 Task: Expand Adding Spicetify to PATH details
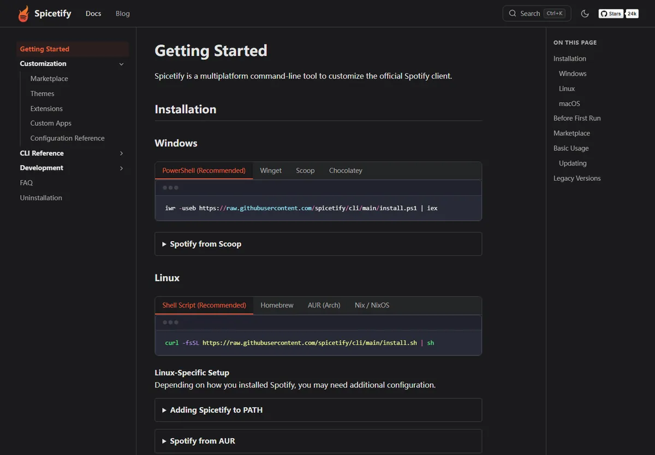pos(318,410)
